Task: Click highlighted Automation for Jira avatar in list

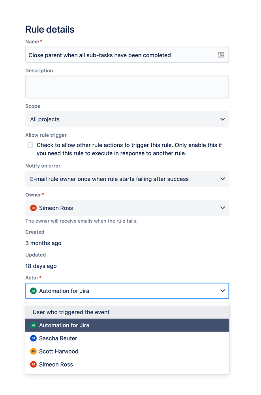Action: (x=33, y=325)
